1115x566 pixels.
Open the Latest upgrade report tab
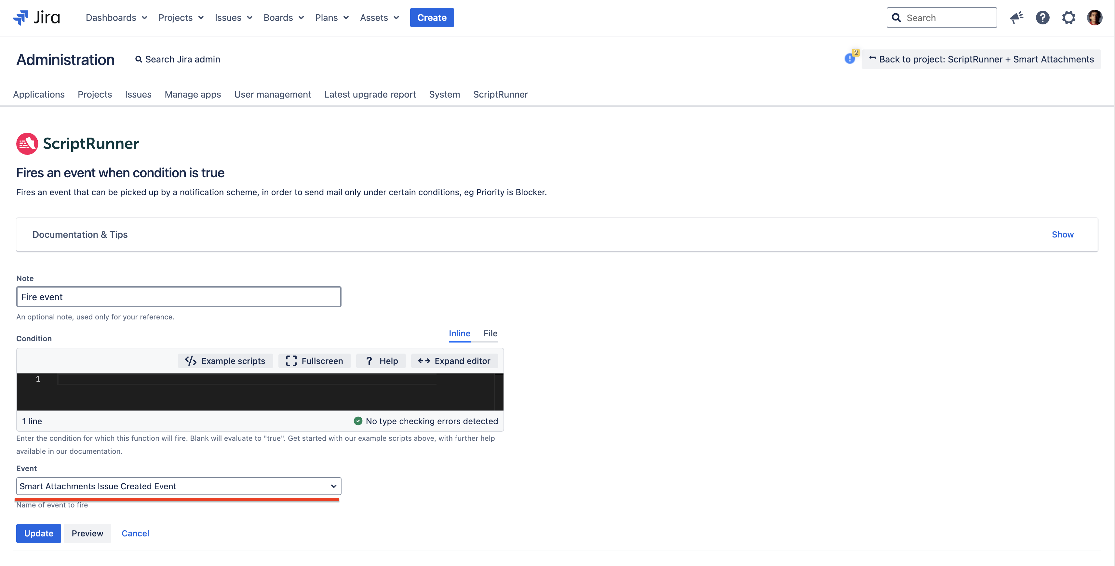point(369,94)
